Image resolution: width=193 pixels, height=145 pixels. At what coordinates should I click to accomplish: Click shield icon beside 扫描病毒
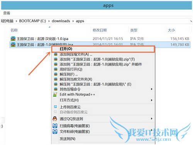55,126
